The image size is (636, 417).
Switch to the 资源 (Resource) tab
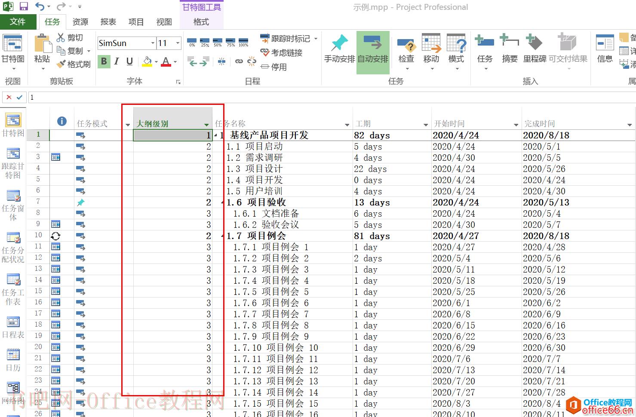click(80, 22)
